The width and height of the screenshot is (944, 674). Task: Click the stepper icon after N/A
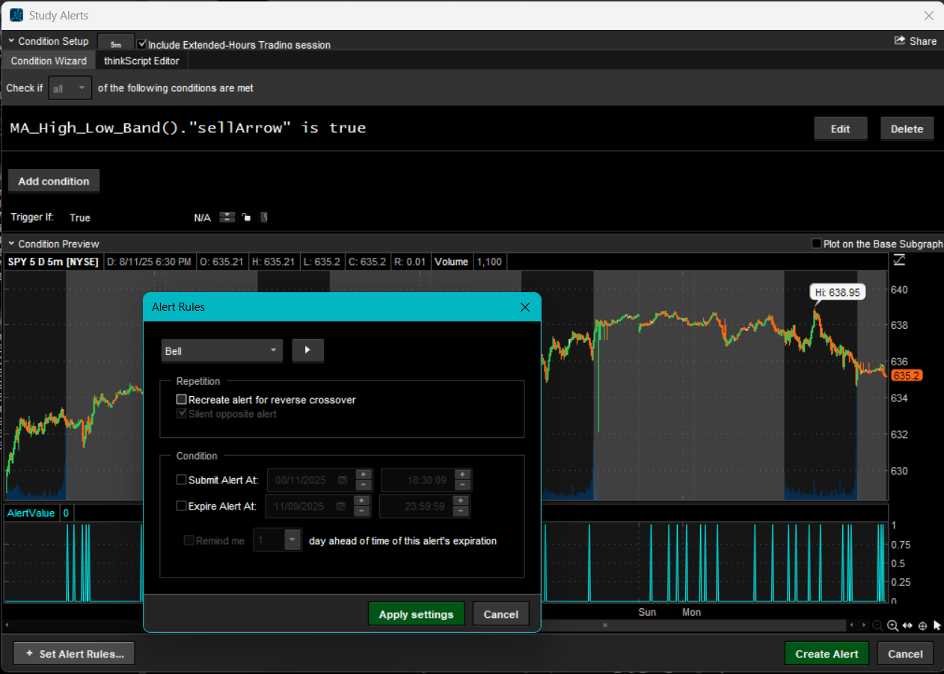[x=227, y=217]
